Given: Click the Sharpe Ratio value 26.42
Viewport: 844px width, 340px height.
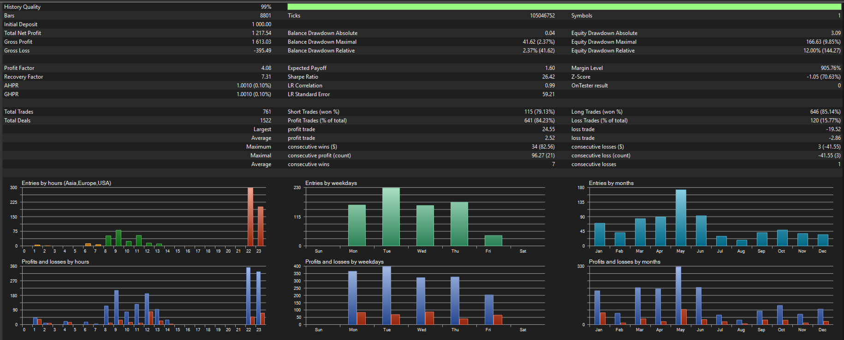Looking at the screenshot, I should (548, 77).
